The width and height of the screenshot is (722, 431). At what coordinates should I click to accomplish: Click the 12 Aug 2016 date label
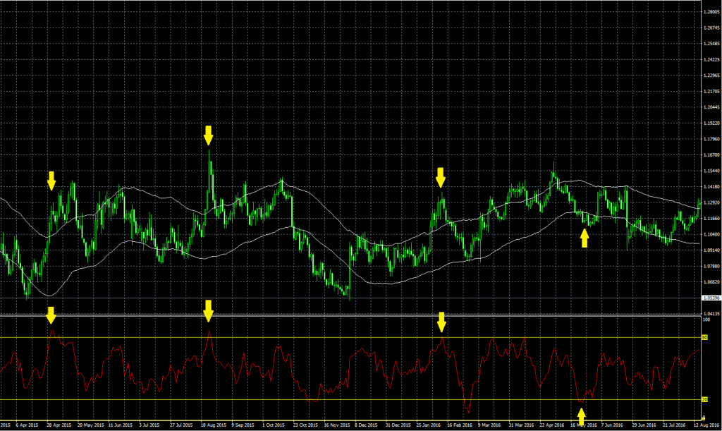tap(706, 425)
